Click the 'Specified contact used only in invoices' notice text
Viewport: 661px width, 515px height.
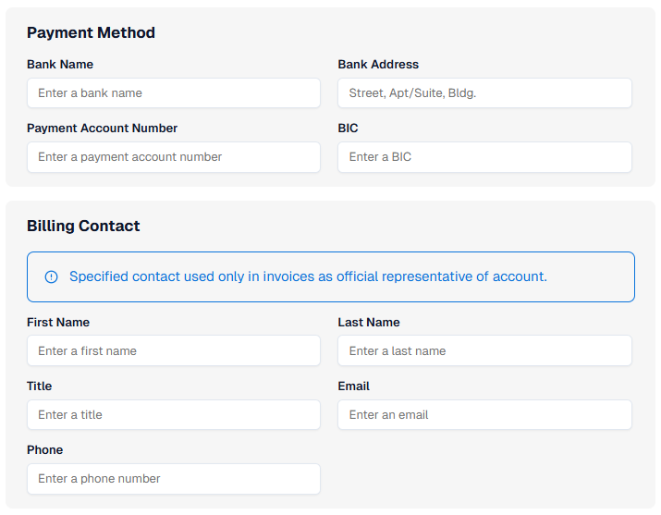point(308,276)
